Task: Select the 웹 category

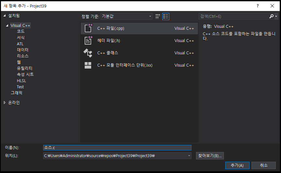Action: tap(19, 62)
